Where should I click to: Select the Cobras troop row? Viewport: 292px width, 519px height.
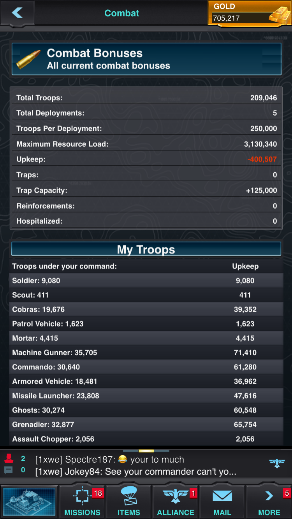[146, 309]
